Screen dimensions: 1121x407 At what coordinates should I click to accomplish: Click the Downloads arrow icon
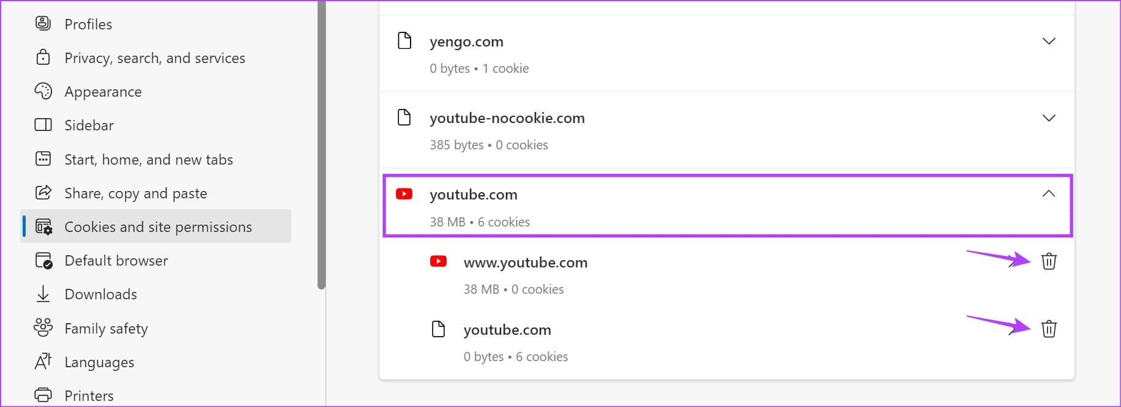tap(43, 294)
